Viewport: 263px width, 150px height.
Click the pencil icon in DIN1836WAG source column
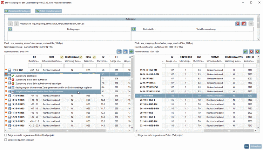tap(80, 57)
